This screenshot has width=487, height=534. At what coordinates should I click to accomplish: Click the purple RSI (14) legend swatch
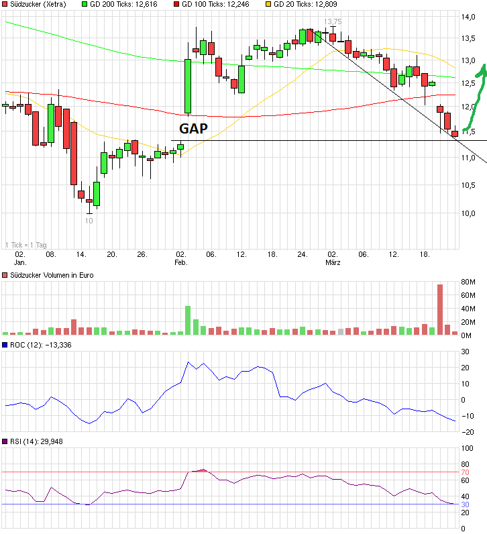click(x=5, y=441)
